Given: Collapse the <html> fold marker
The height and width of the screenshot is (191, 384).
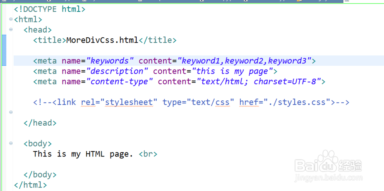Looking at the screenshot, I should click(x=11, y=19).
